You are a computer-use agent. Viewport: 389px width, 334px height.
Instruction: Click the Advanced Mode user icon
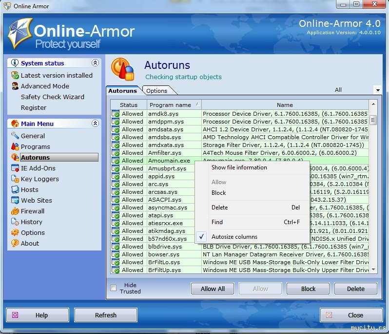pyautogui.click(x=15, y=86)
